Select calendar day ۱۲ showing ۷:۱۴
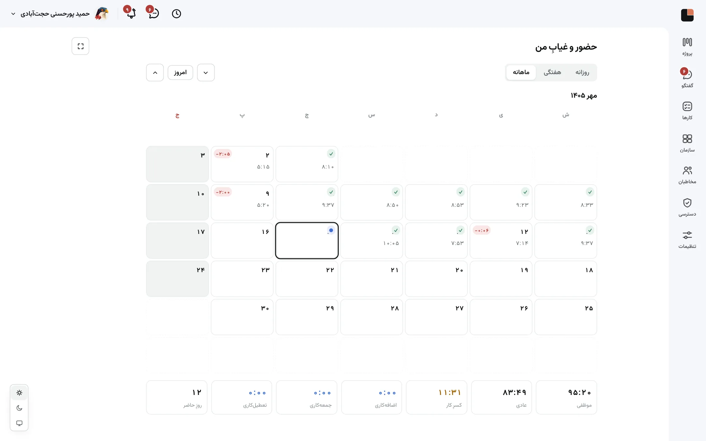 point(501,240)
